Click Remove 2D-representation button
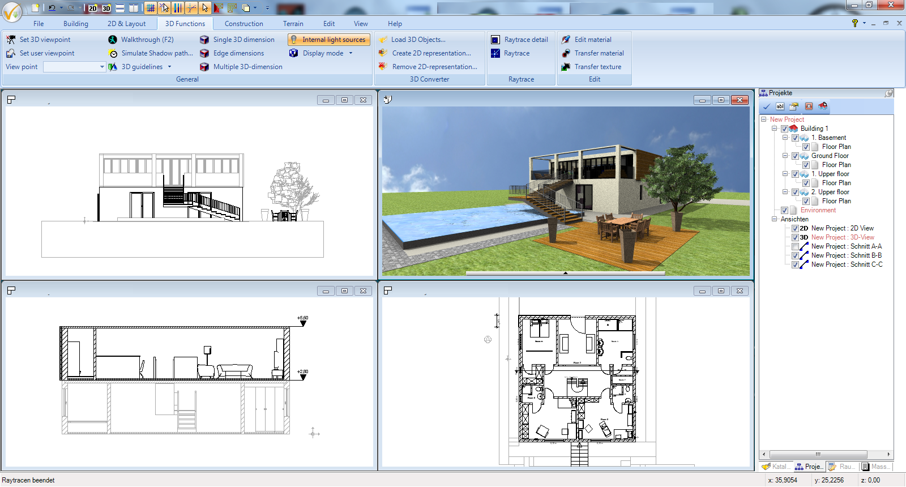Viewport: 906px width, 487px height. tap(434, 67)
